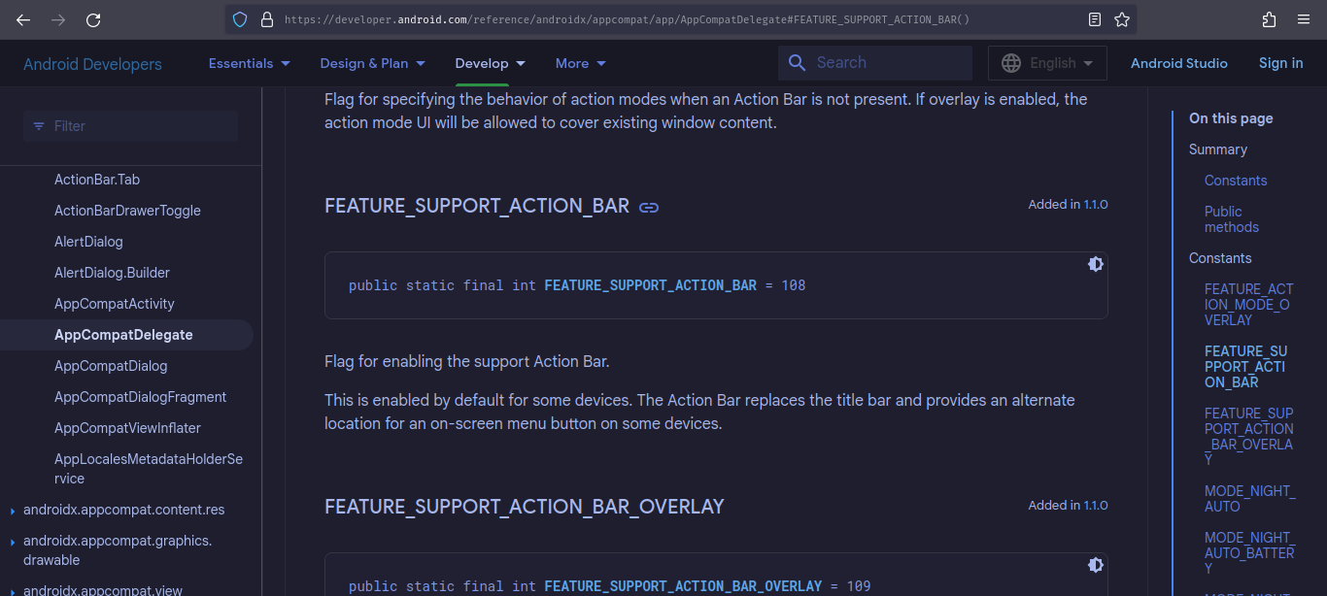Expand androidx.appcompat.graphics.drawable package
This screenshot has width=1327, height=596.
(x=12, y=542)
